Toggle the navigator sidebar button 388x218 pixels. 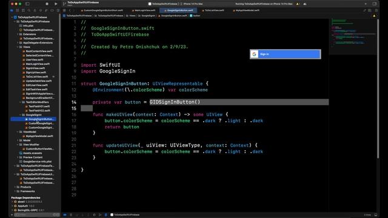tap(27, 4)
